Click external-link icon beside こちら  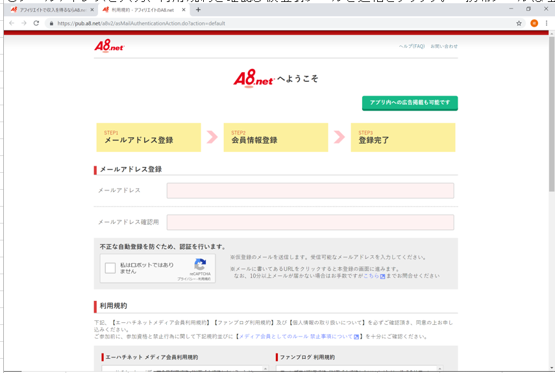tap(382, 276)
